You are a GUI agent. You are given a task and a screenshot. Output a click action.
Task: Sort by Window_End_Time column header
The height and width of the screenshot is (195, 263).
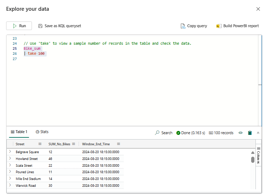click(96, 144)
